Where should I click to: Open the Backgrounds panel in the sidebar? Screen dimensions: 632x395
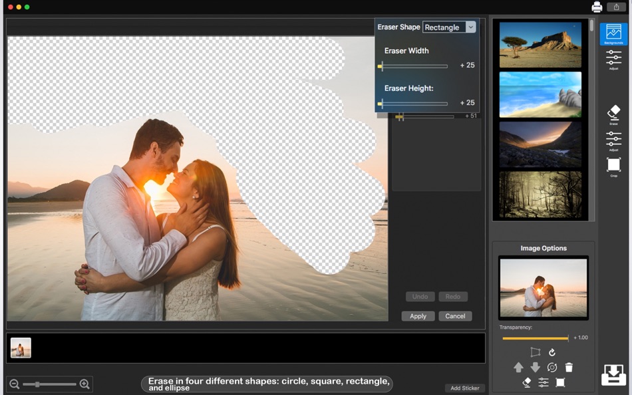tap(613, 35)
